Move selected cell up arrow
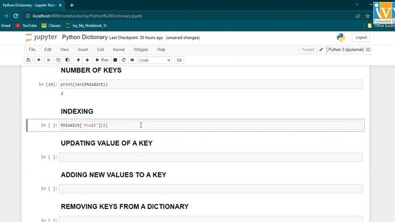Screen dimensions: 395x222 coord(78,60)
